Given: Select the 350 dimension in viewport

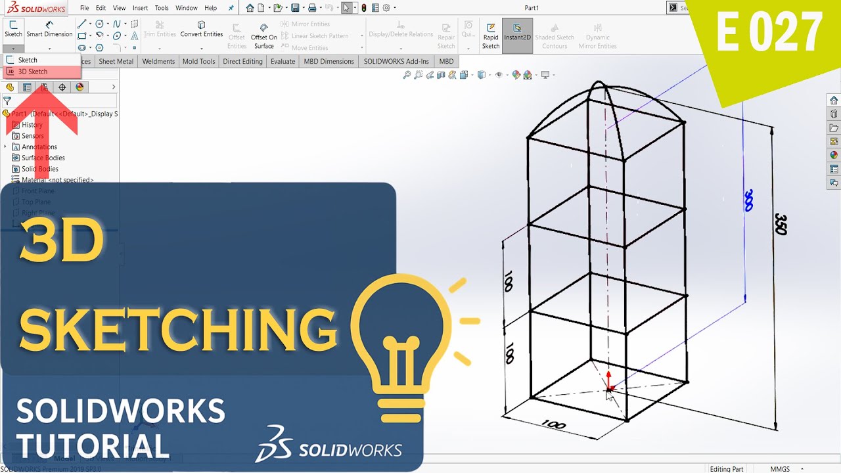Looking at the screenshot, I should (781, 224).
